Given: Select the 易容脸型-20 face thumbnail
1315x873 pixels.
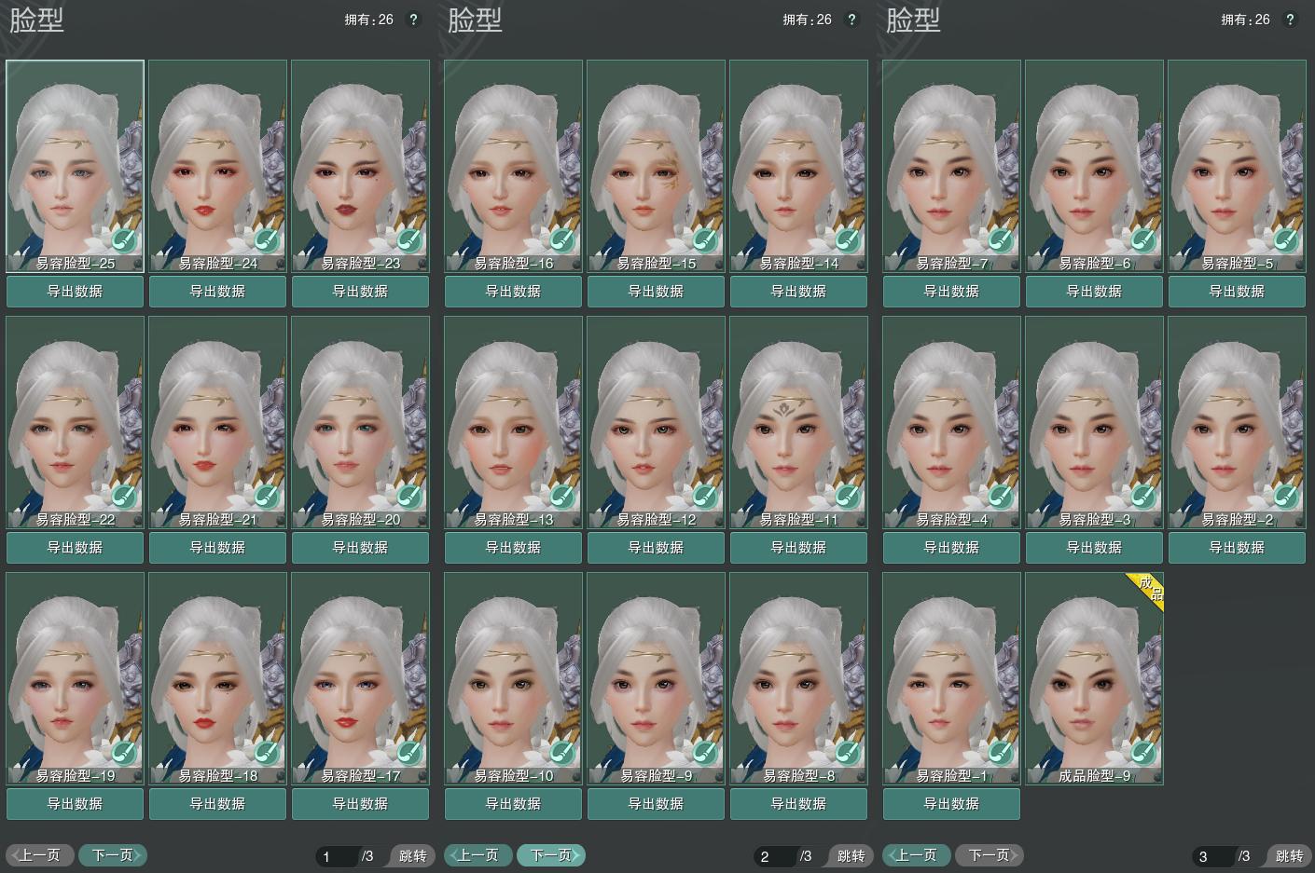Looking at the screenshot, I should (x=361, y=422).
